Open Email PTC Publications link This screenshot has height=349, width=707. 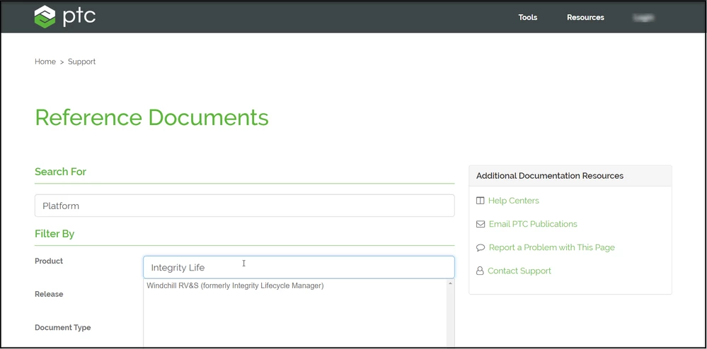[x=533, y=224]
